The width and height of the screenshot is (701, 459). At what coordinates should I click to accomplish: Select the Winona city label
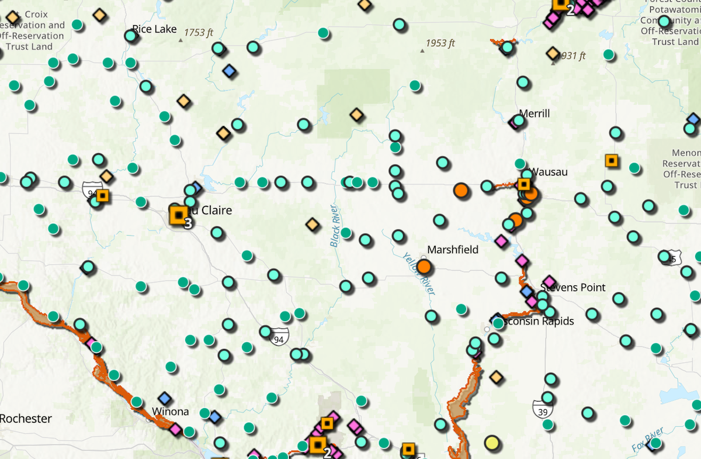pyautogui.click(x=170, y=411)
